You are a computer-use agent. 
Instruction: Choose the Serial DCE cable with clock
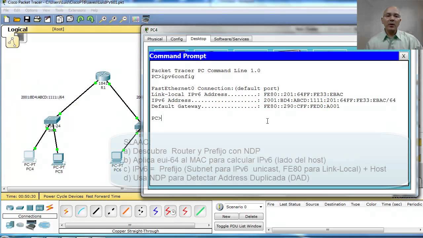click(x=171, y=211)
